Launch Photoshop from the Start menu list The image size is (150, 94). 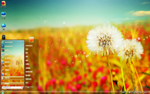pyautogui.click(x=12, y=46)
